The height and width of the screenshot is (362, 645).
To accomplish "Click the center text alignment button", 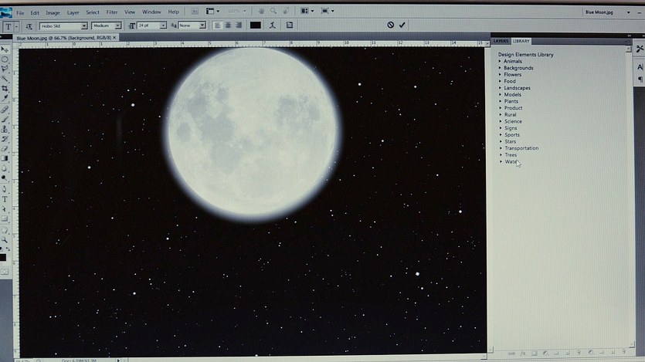I will (x=229, y=25).
